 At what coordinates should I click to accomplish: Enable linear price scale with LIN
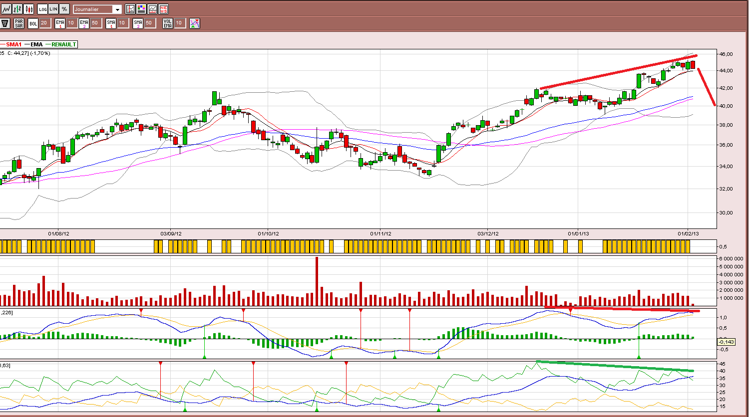[x=53, y=9]
